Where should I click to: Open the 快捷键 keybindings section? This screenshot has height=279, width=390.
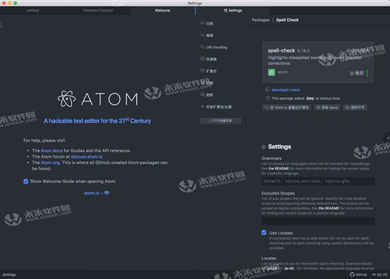tap(211, 59)
